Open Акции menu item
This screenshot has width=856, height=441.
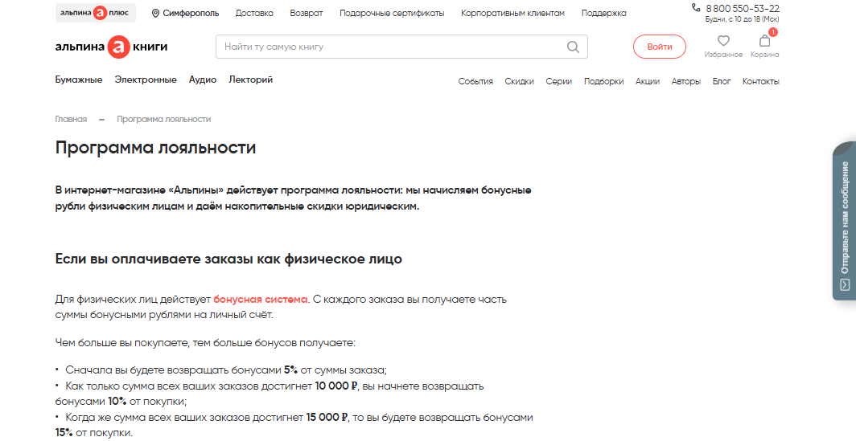(x=648, y=81)
